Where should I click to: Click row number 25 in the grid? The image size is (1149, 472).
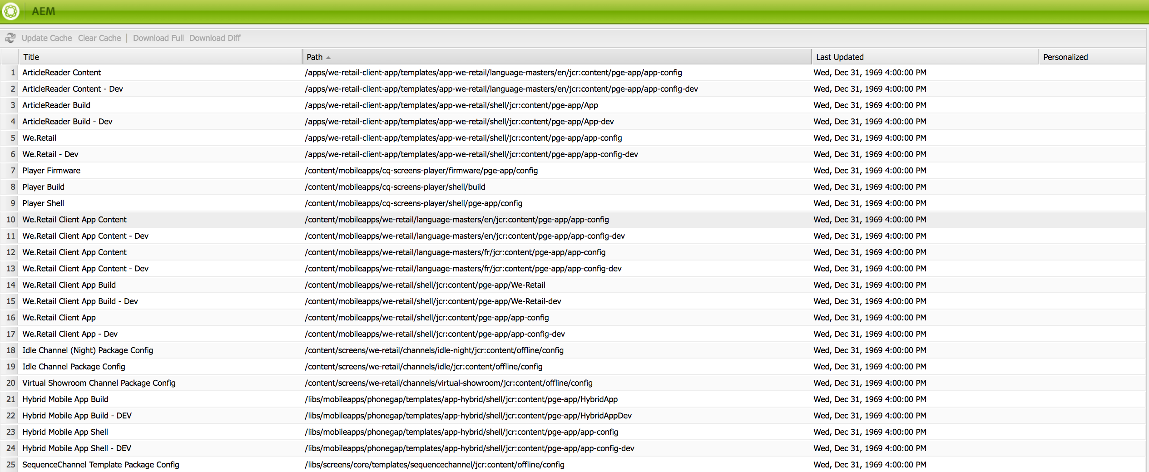(11, 465)
